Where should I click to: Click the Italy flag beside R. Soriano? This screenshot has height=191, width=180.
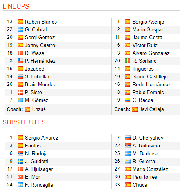coord(127,61)
